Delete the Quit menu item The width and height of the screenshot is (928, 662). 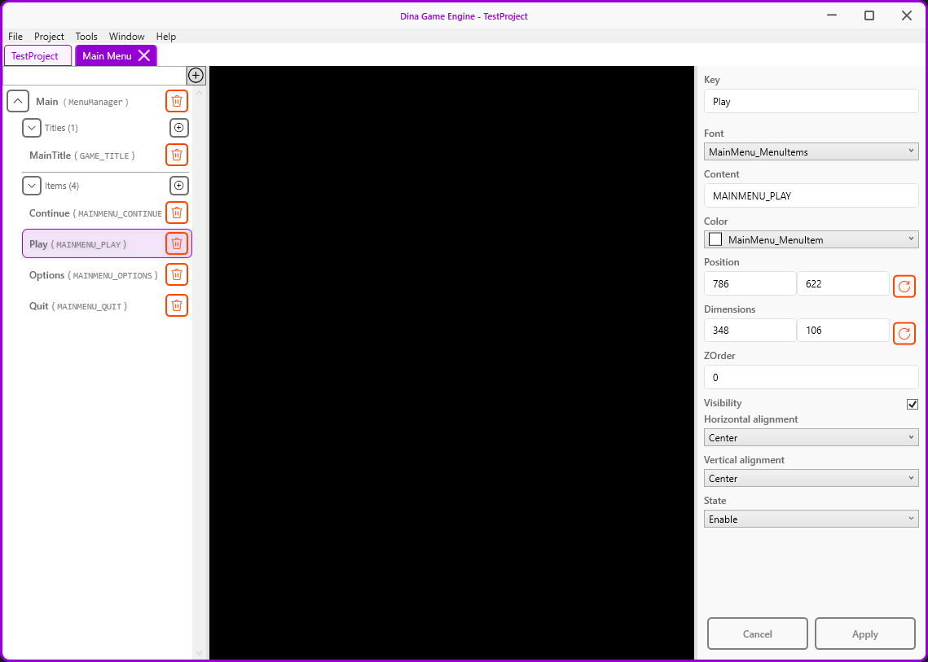click(176, 305)
